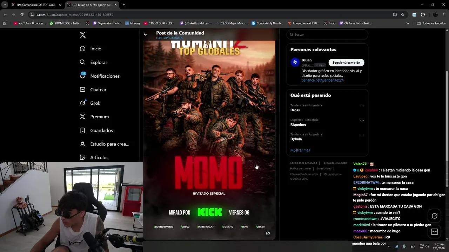Screen dimensions: 449x252
Task: Open behance.net/juanbenitez24 link
Action: pyautogui.click(x=322, y=80)
